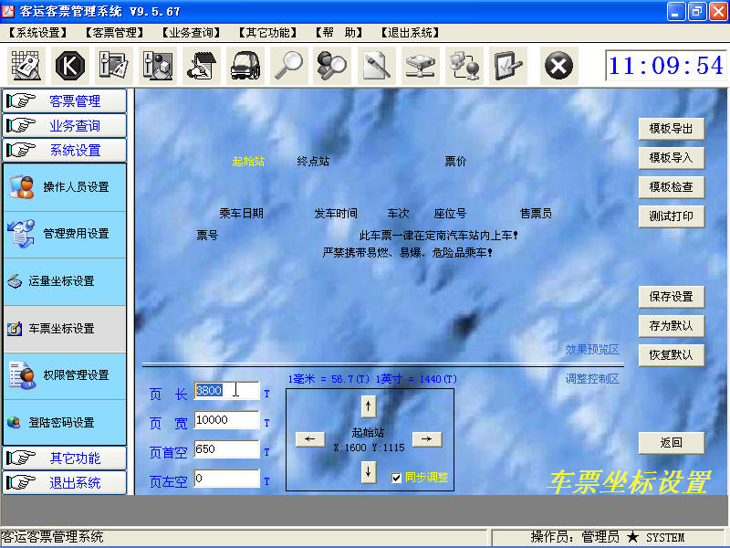The image size is (730, 548).
Task: Click the document edit pen toolbar icon
Action: (x=377, y=66)
